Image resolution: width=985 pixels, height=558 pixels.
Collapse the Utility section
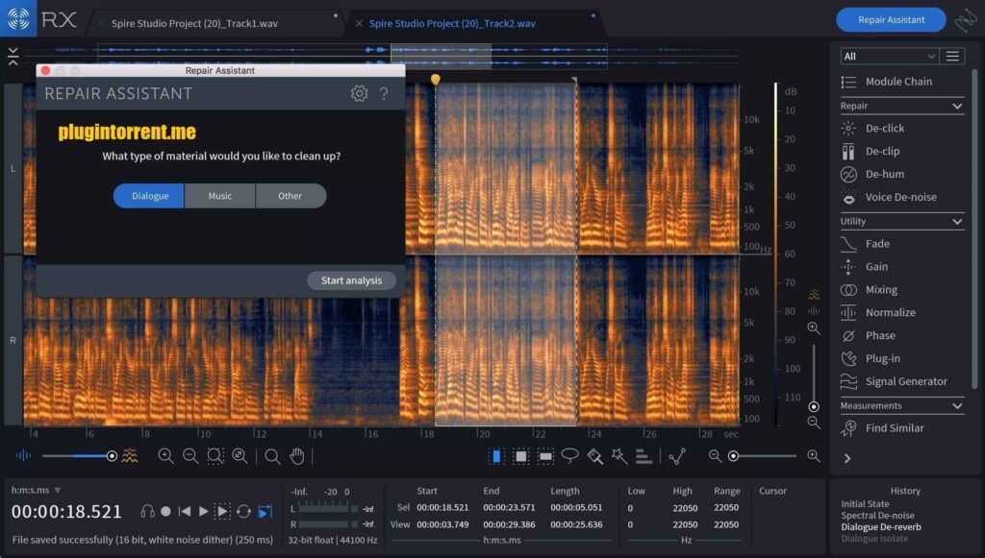click(x=957, y=221)
